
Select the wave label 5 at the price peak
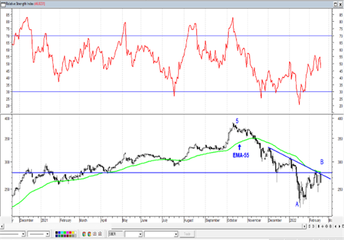click(x=237, y=121)
